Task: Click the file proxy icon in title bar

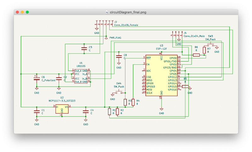Action: point(107,12)
